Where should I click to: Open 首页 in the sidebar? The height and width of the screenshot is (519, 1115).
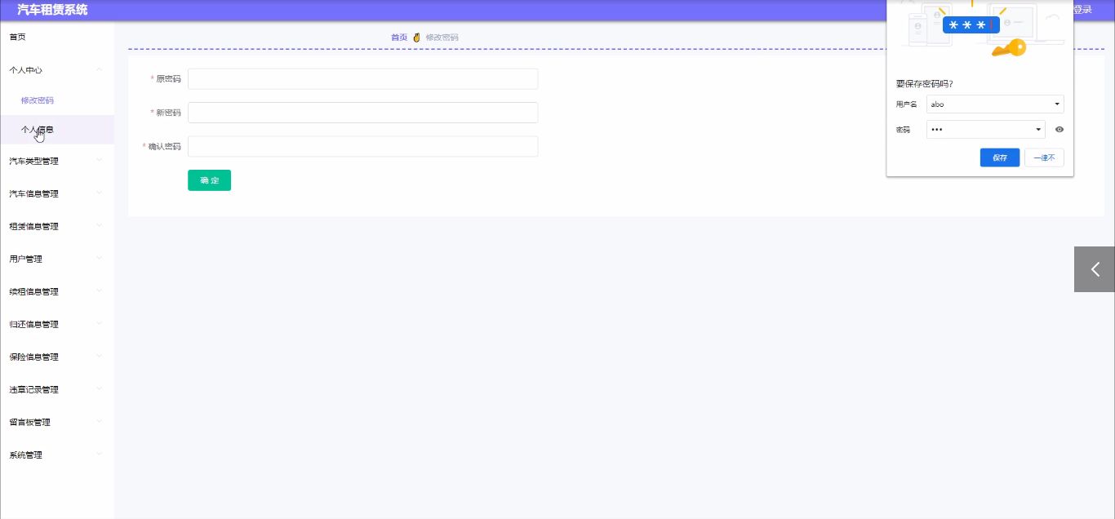[57, 38]
